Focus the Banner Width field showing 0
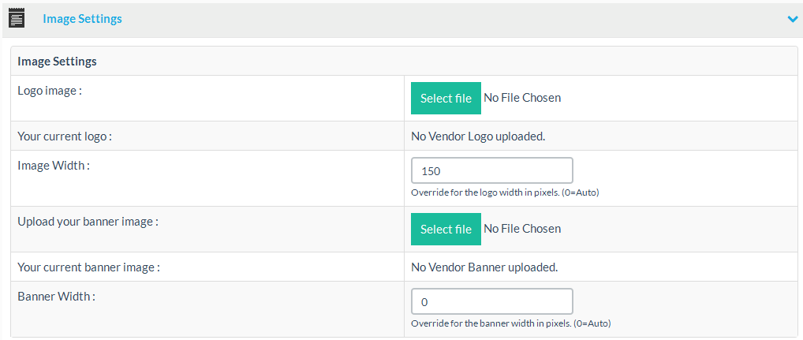 click(x=491, y=301)
